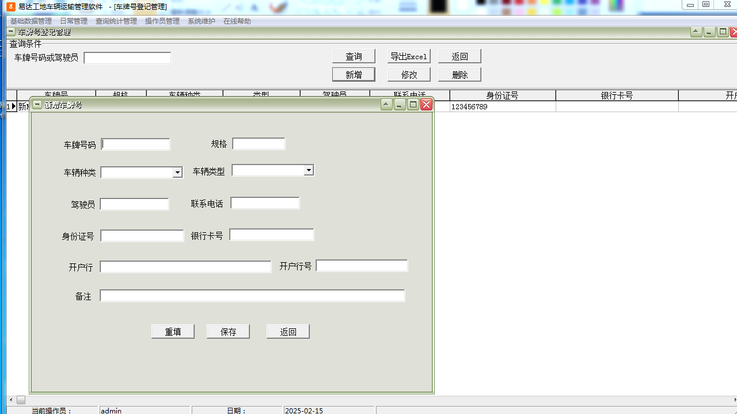
Task: Expand the 车辆种类 dropdown
Action: tap(177, 172)
